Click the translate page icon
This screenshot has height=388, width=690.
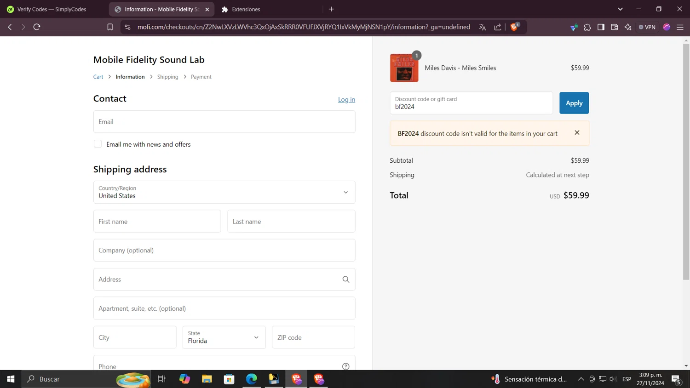[x=482, y=27]
